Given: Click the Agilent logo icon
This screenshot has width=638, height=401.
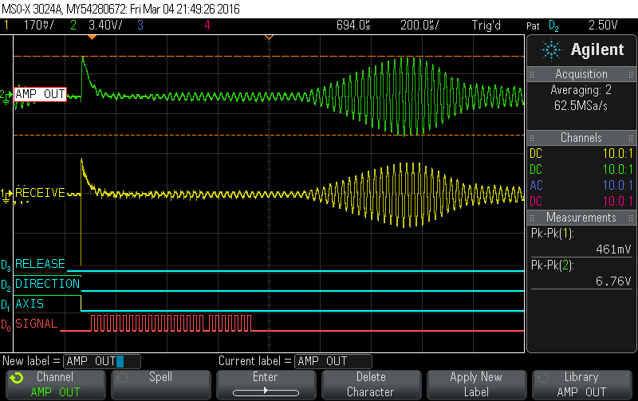Looking at the screenshot, I should click(x=551, y=49).
